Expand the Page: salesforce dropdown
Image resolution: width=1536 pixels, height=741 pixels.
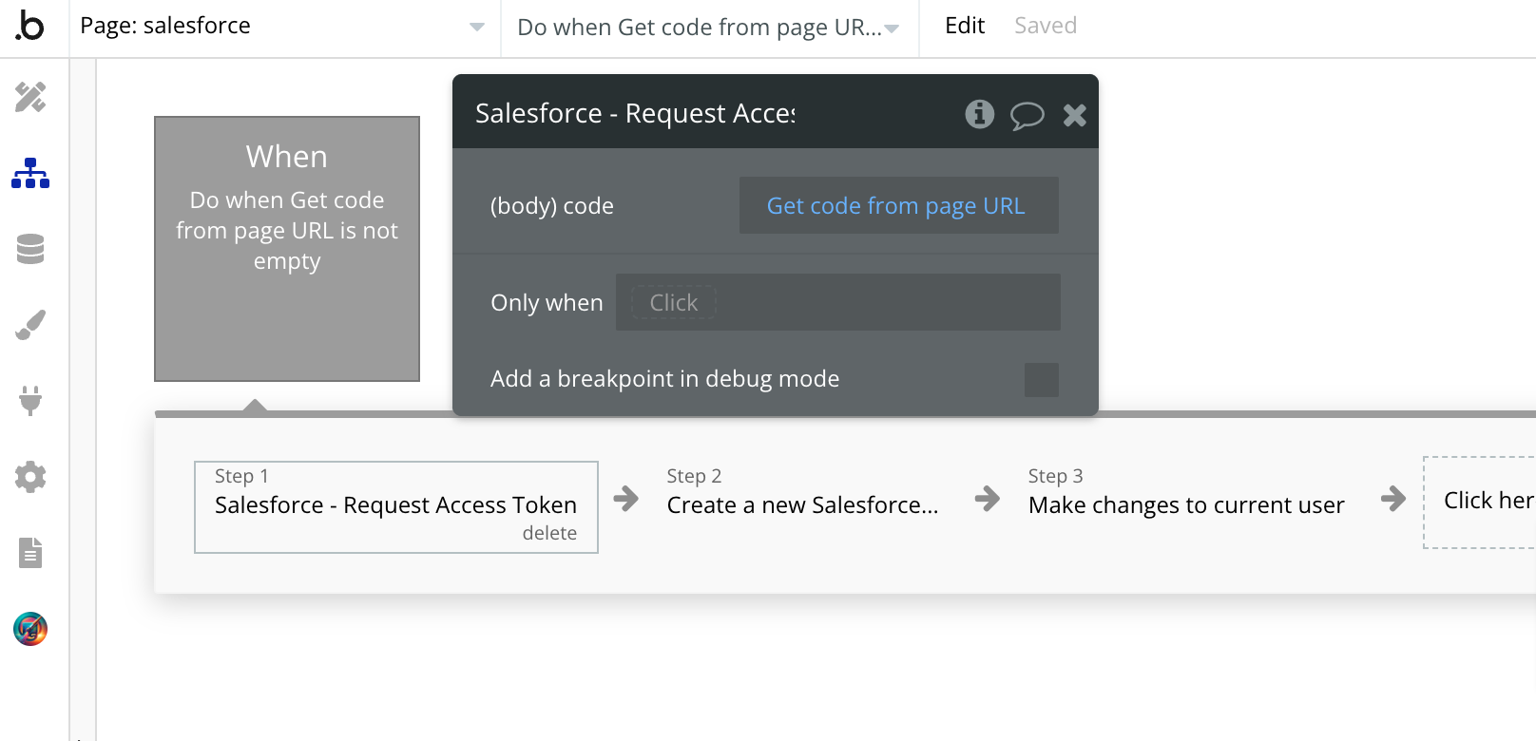coord(285,27)
